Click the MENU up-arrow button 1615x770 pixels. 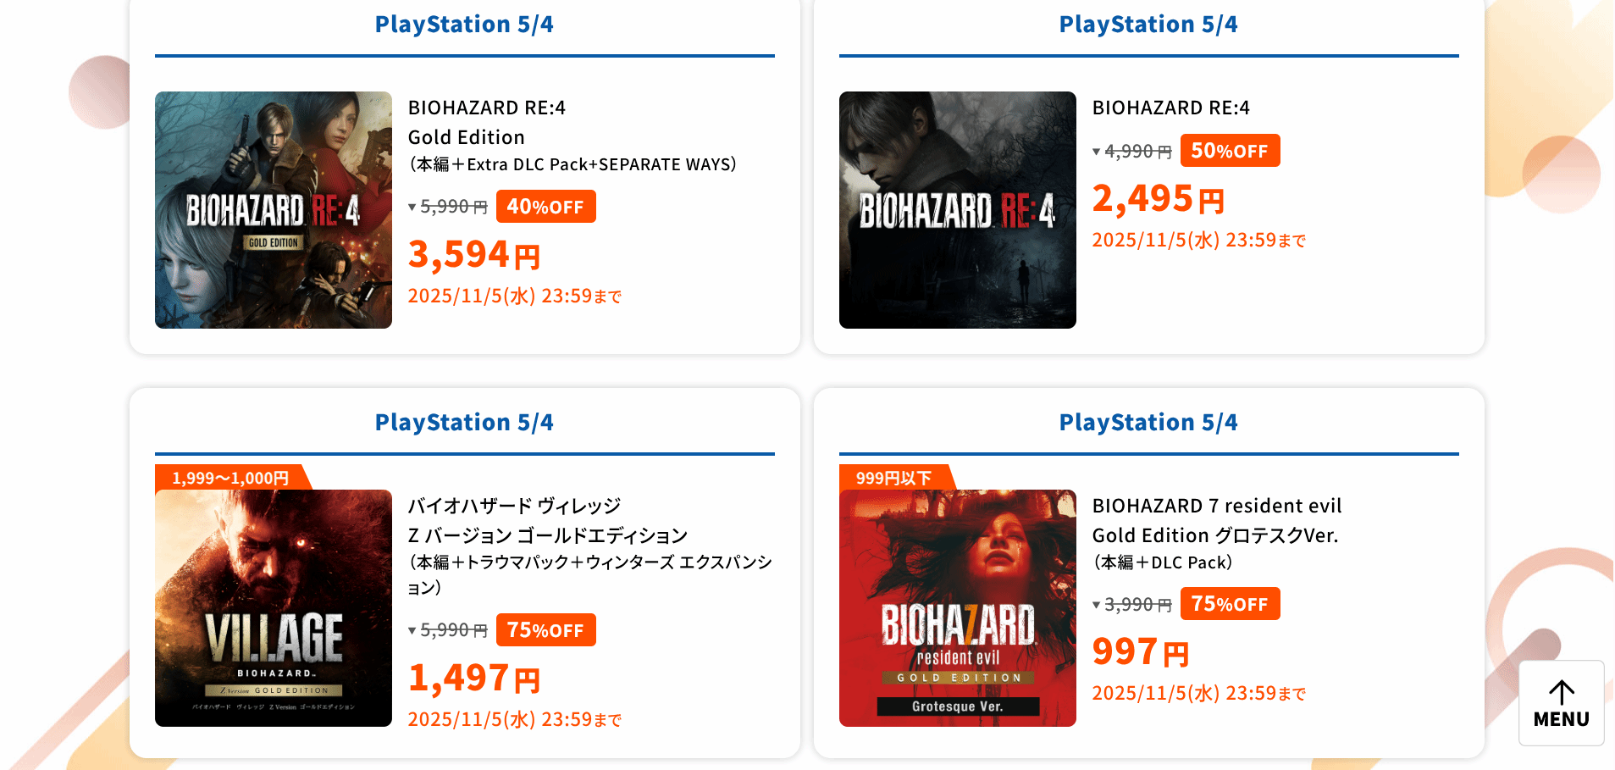pyautogui.click(x=1561, y=703)
